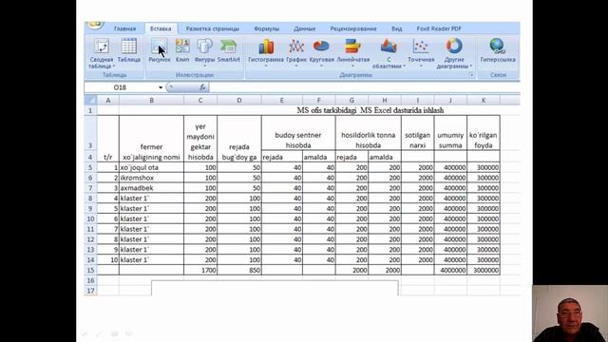
Task: Open the Данные tab
Action: (304, 28)
